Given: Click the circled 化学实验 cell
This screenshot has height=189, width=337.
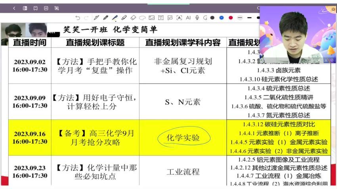Looking at the screenshot, I should click(x=183, y=138).
